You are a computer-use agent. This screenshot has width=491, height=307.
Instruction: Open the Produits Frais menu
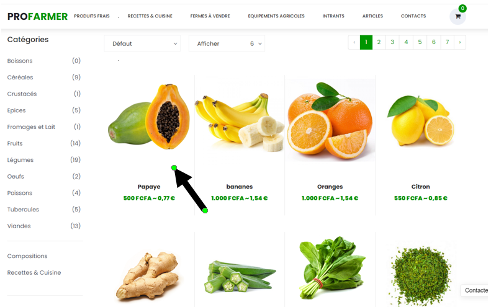(92, 16)
